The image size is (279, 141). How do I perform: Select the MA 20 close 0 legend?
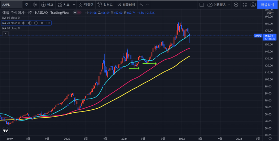[x=11, y=23]
